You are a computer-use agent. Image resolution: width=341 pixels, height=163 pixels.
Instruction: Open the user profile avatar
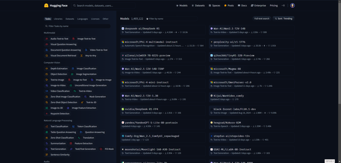coord(292,6)
